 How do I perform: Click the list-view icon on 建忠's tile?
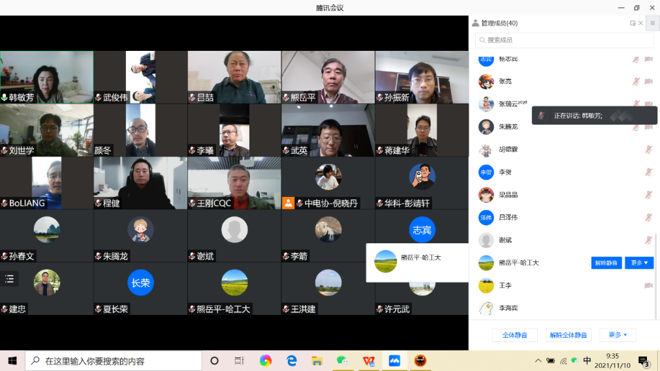tap(10, 279)
